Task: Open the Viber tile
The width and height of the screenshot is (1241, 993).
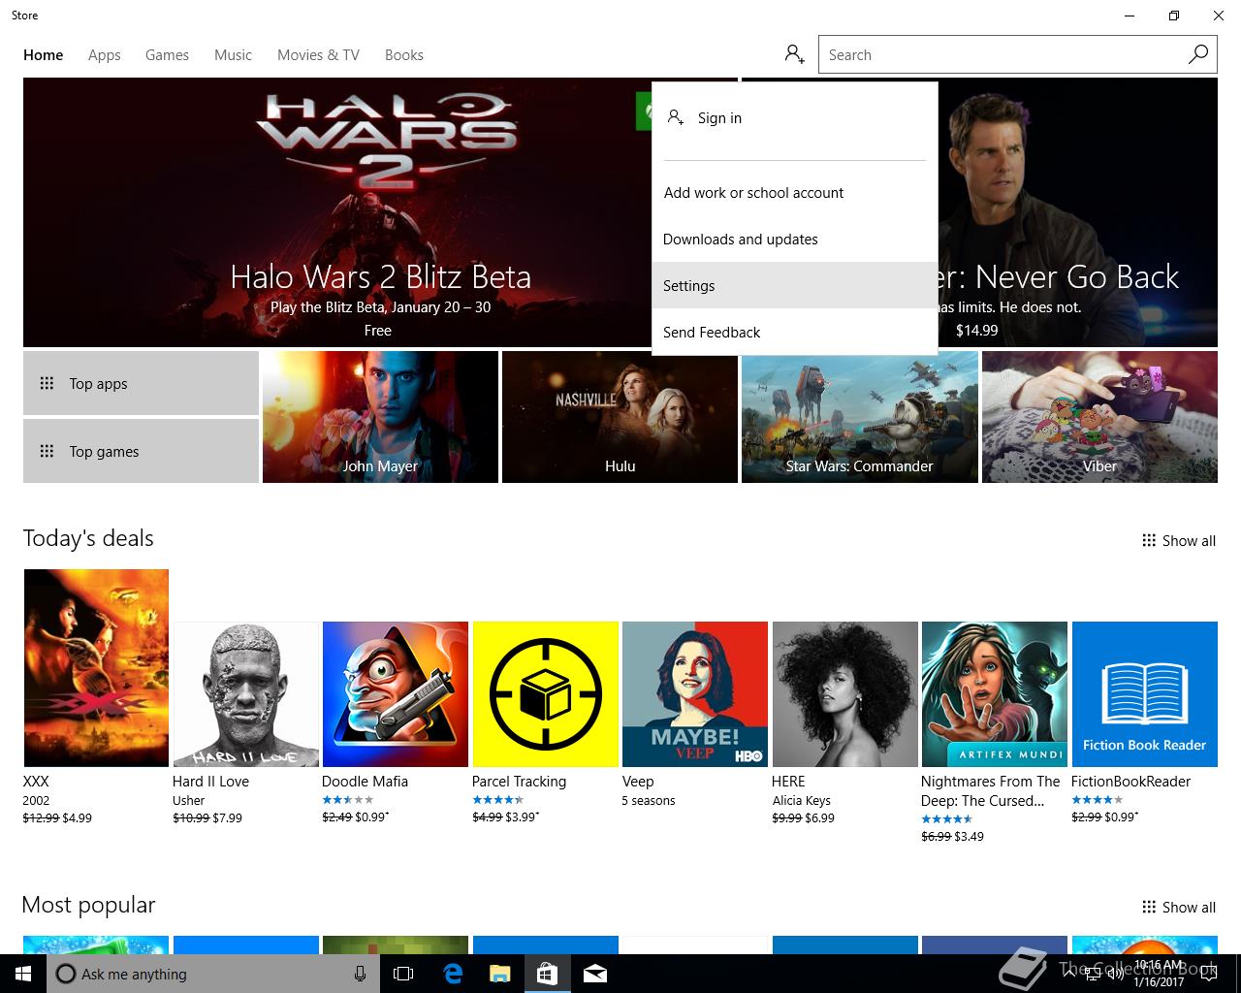Action: [x=1099, y=417]
